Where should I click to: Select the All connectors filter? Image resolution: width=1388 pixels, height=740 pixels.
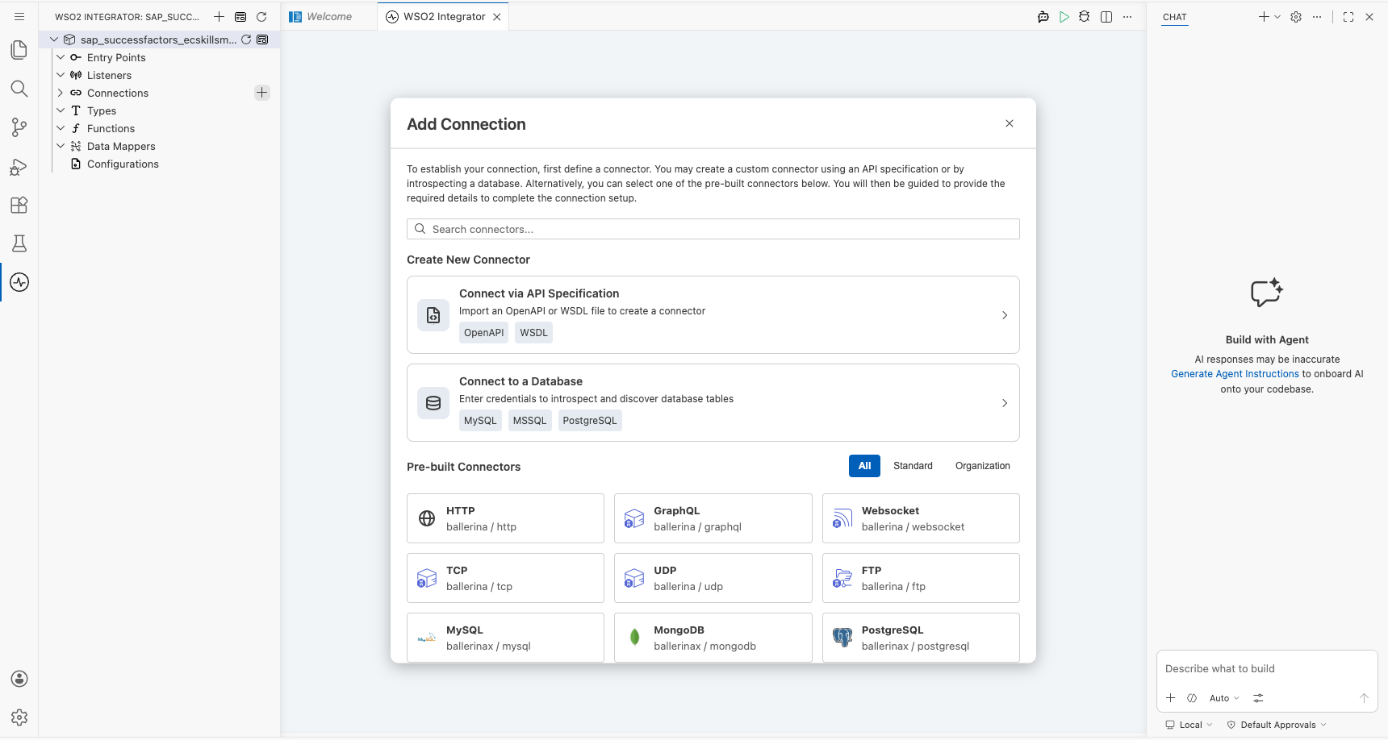[x=864, y=466]
